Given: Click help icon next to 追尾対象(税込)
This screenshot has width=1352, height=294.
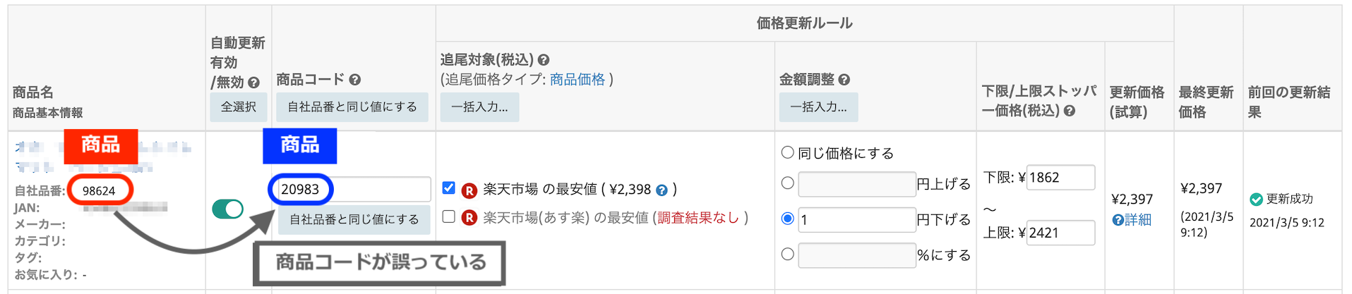Looking at the screenshot, I should [544, 60].
